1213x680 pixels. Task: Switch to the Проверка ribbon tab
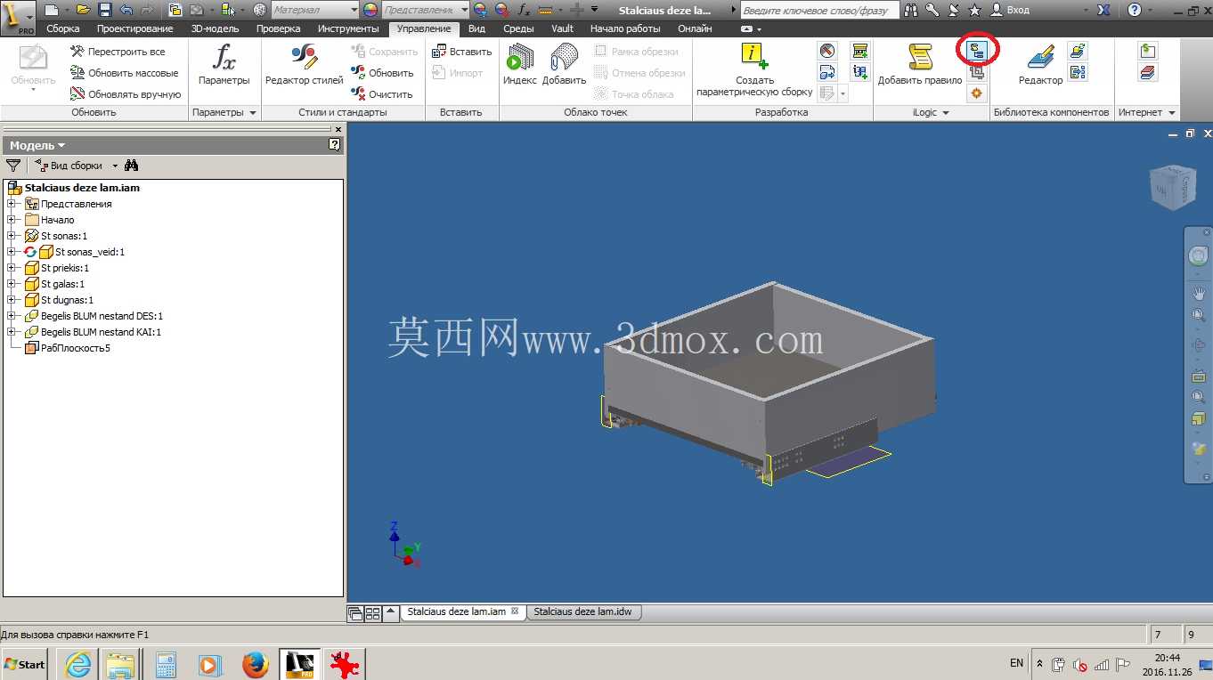(x=278, y=28)
